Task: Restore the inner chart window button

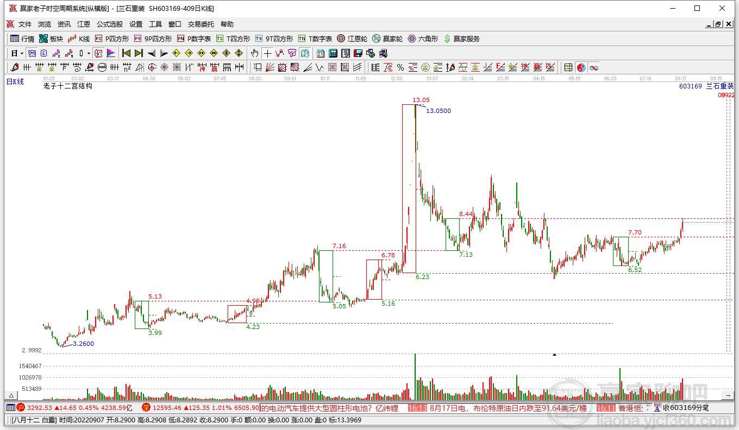Action: click(x=718, y=24)
